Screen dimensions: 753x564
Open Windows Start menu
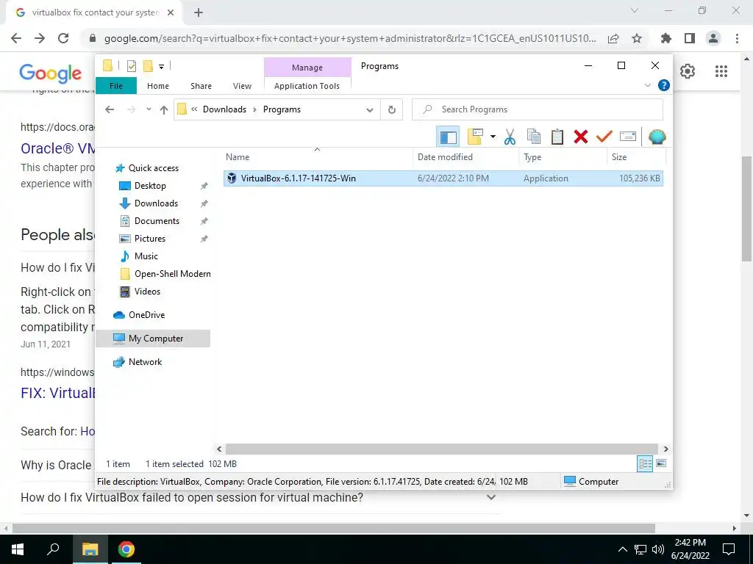[18, 549]
